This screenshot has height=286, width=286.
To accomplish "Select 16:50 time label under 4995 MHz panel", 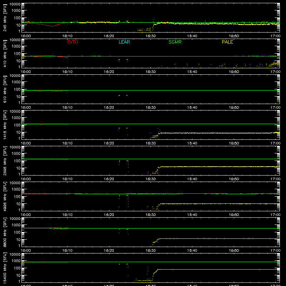I will click(234, 215).
